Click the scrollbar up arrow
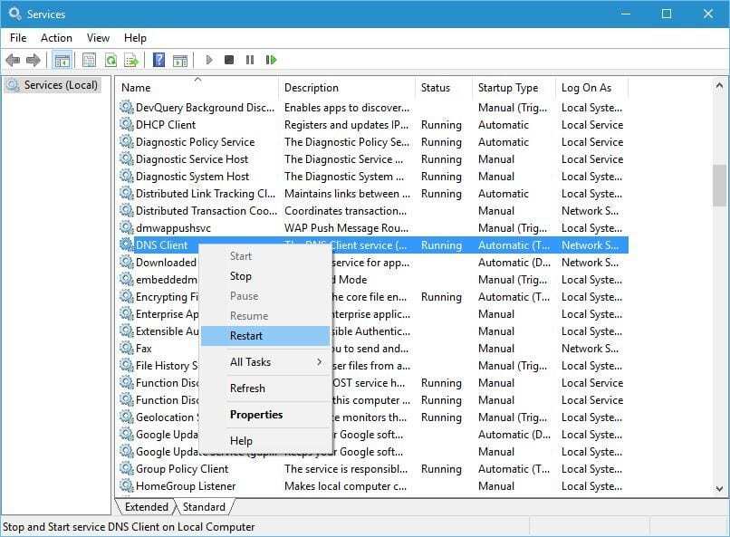The width and height of the screenshot is (730, 537). pos(719,85)
